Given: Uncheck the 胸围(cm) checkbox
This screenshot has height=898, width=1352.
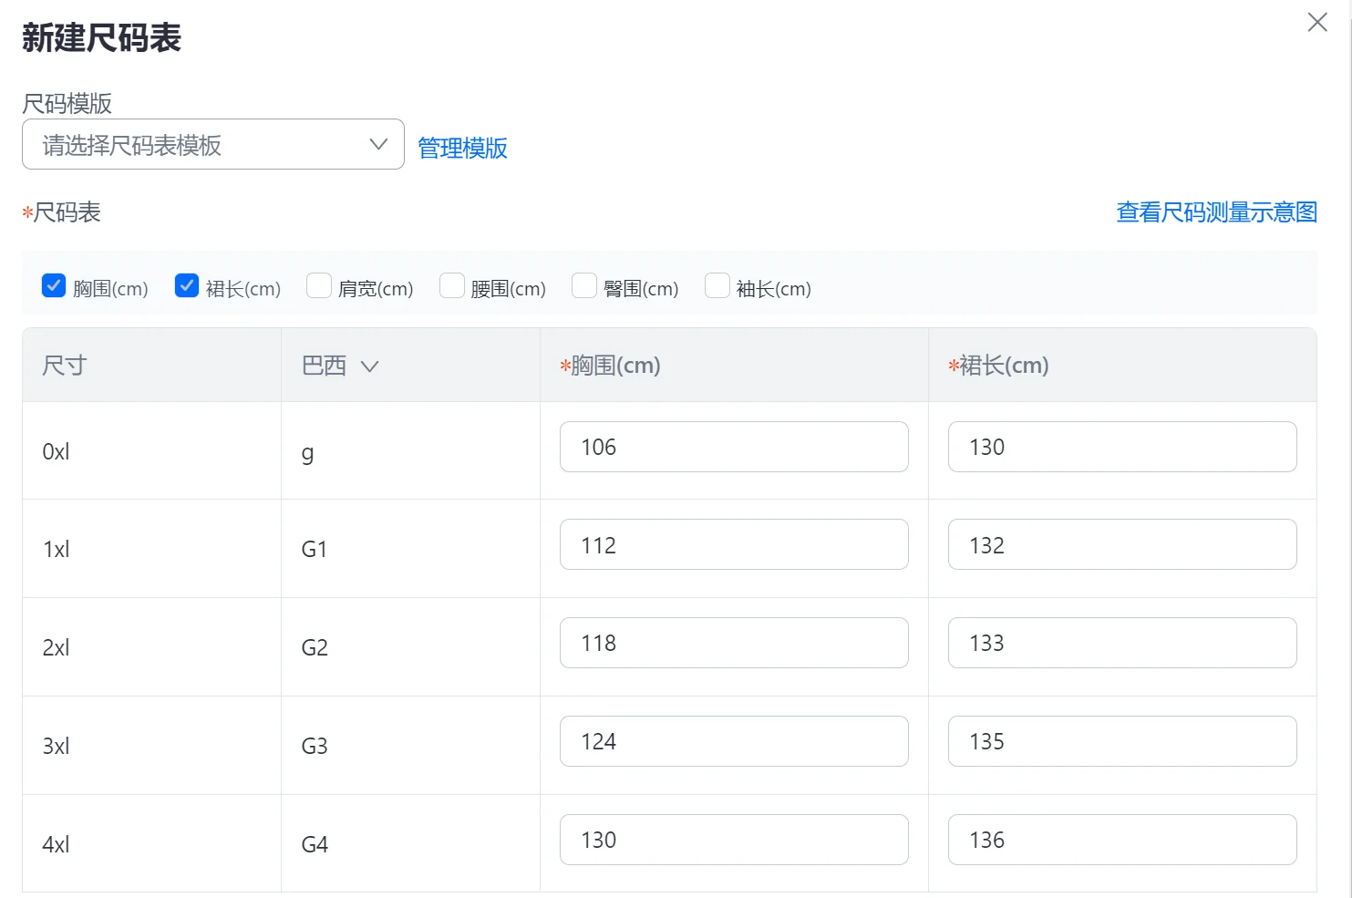Looking at the screenshot, I should [54, 286].
